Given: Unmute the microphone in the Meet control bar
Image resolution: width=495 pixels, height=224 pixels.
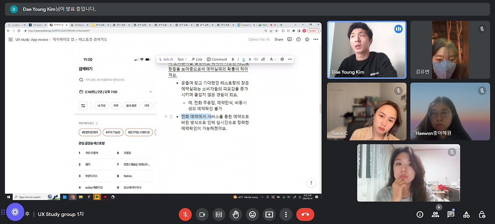Looking at the screenshot, I should coord(186,214).
